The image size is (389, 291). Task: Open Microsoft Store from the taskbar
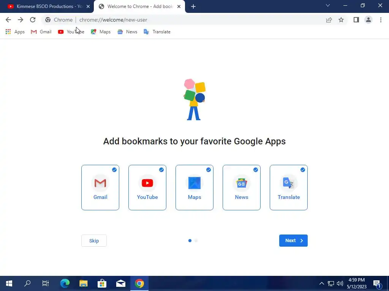102,283
